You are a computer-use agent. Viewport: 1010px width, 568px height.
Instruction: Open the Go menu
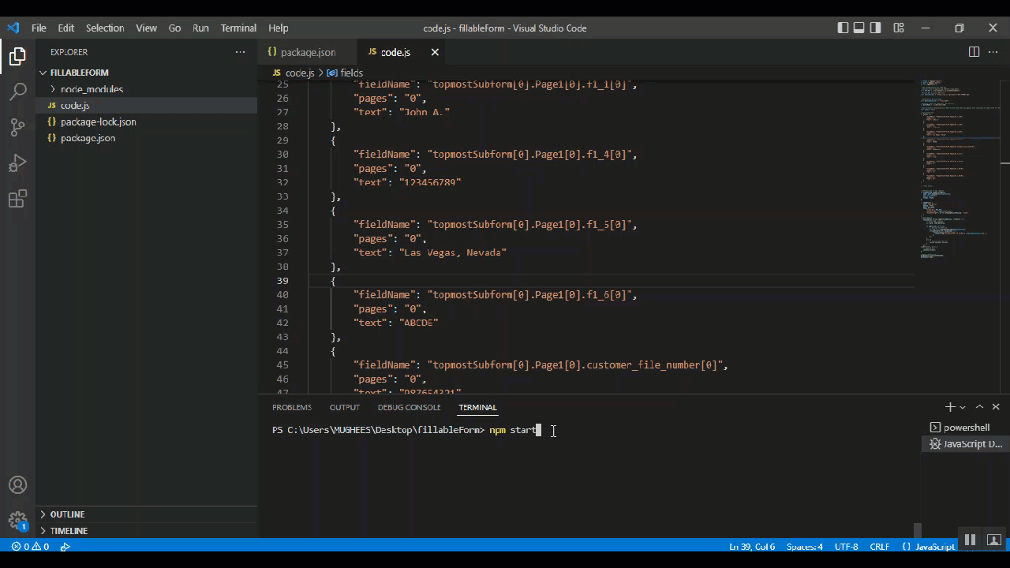174,28
